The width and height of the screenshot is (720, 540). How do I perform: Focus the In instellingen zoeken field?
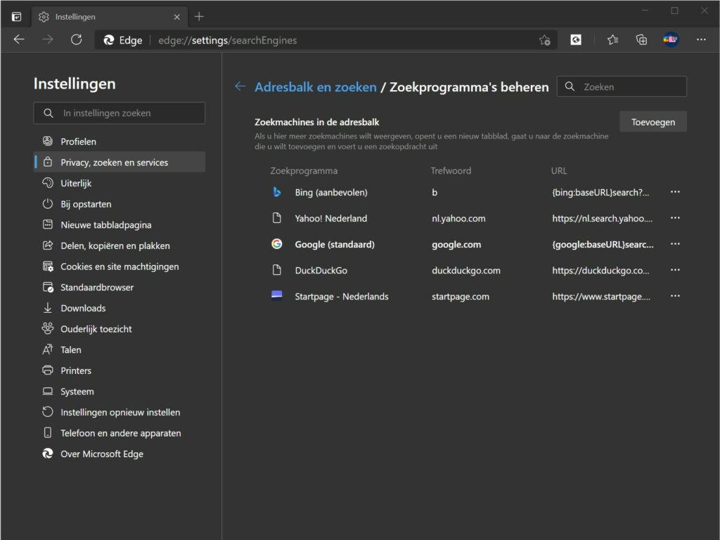click(120, 113)
